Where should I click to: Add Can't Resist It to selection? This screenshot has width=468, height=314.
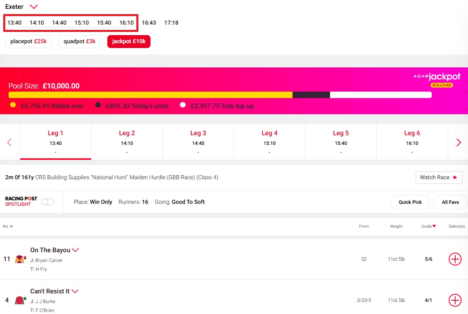click(455, 300)
